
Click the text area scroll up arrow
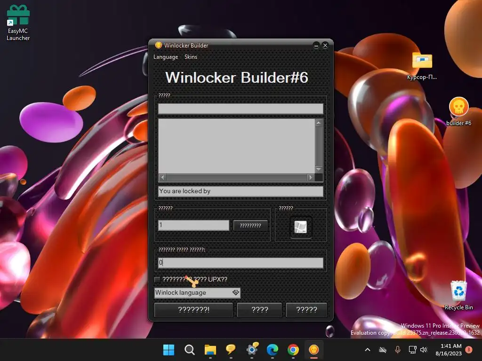pos(319,123)
